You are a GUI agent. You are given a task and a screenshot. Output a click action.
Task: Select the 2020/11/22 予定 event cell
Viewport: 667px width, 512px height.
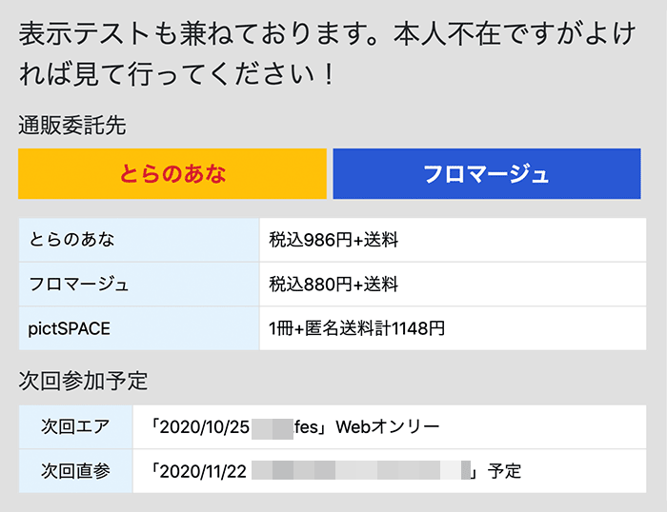(x=389, y=471)
